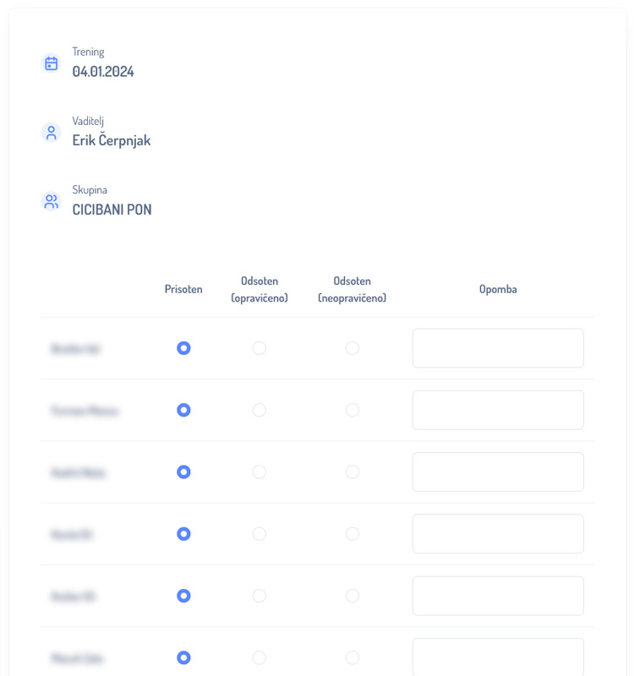
Task: Set second row to Odsoten (neopravičeno)
Action: tap(353, 410)
